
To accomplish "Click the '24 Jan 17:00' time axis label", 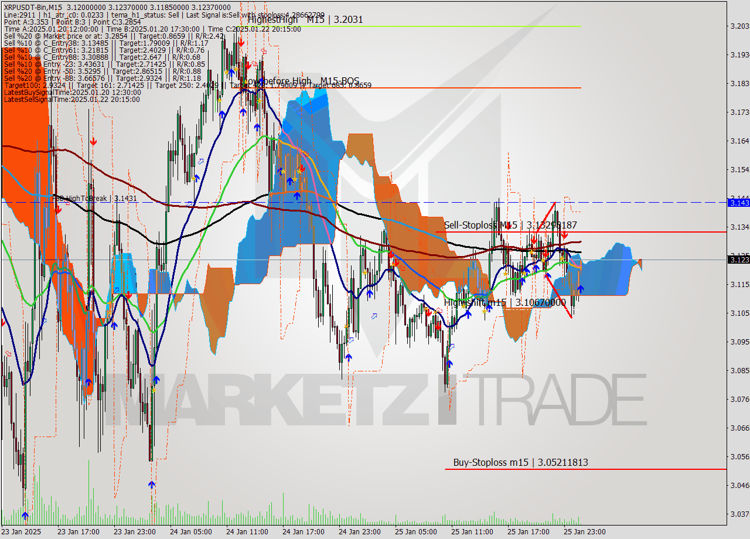I will tap(303, 532).
